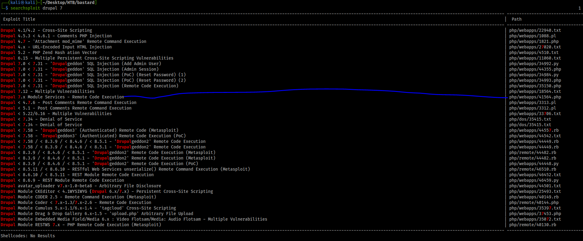Viewport: 583px width, 241px height.
Task: Click path php/webapps/18564.txt
Action: point(535,91)
